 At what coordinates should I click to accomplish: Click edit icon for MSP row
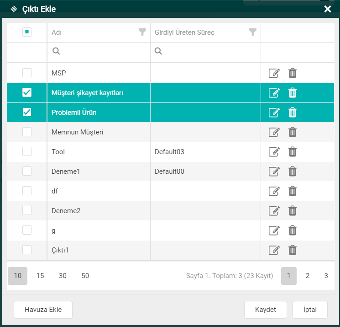point(274,73)
